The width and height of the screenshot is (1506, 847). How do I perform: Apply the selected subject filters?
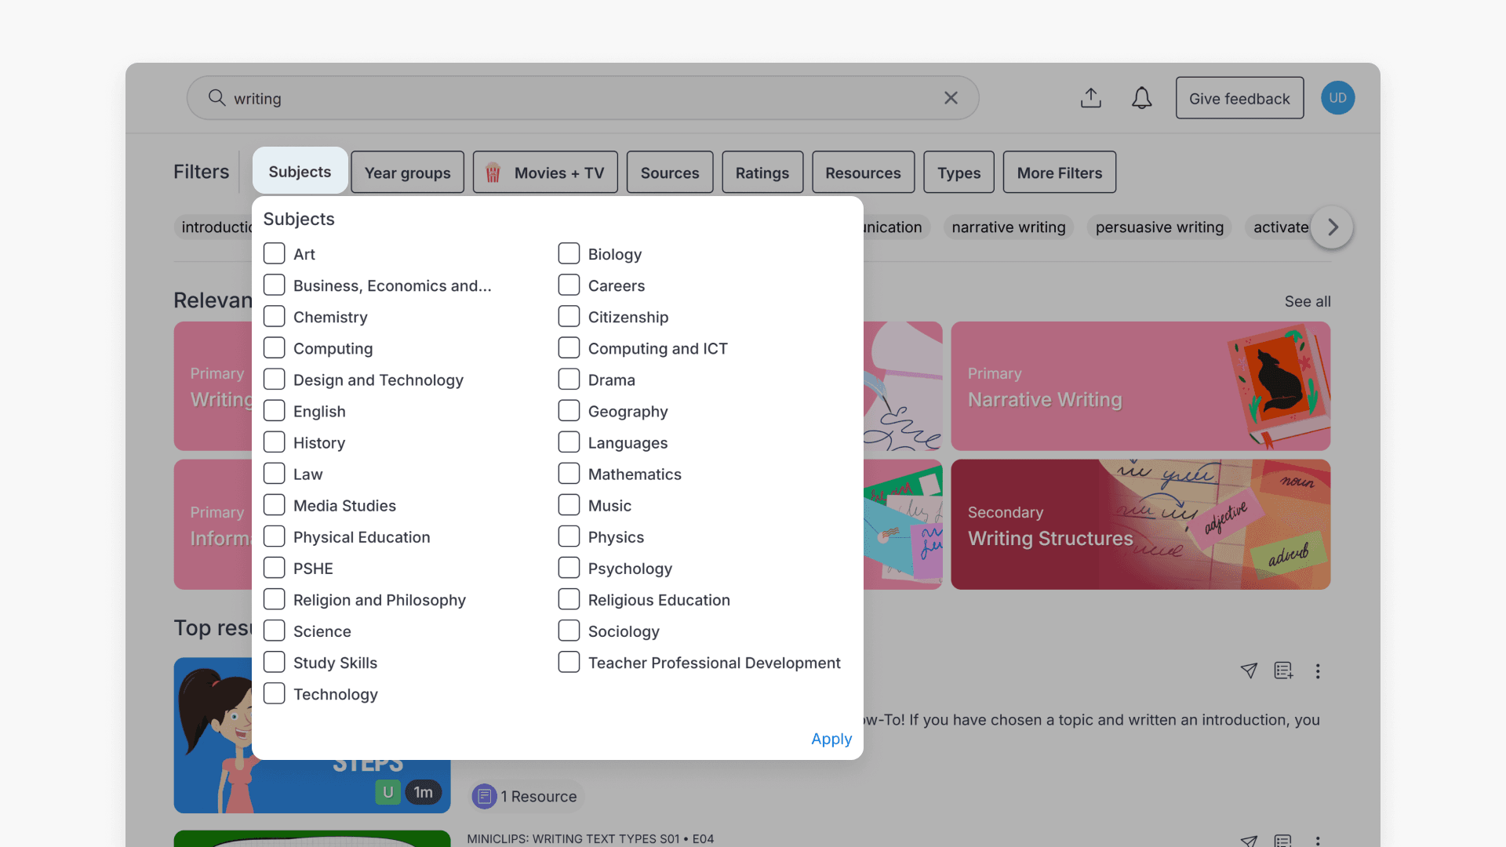tap(831, 738)
